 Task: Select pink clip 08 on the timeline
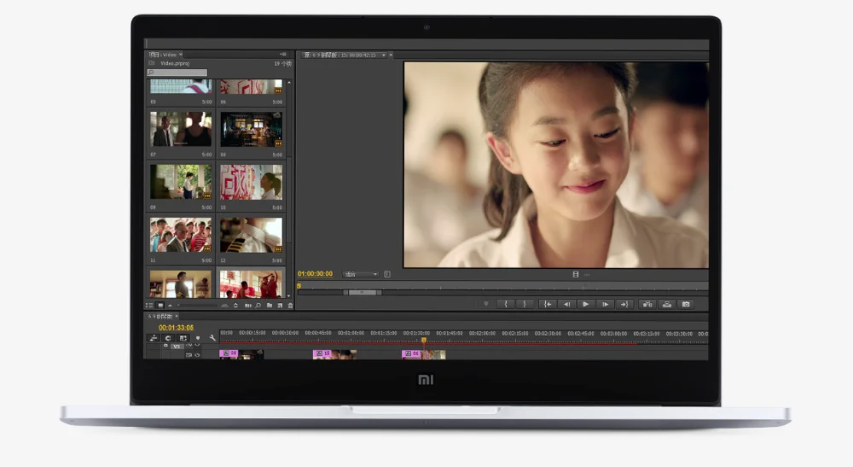coord(229,353)
